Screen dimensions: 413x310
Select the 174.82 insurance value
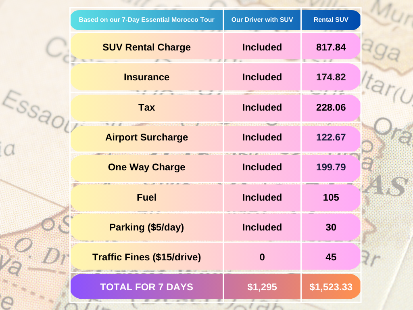pos(331,77)
